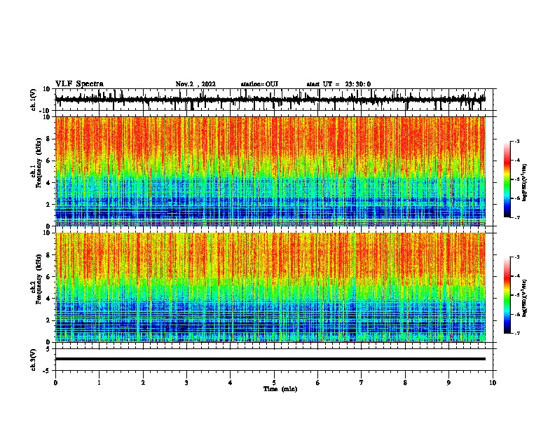Select the 'start UT = 23:30: 0' text
This screenshot has width=555, height=429.
(338, 84)
